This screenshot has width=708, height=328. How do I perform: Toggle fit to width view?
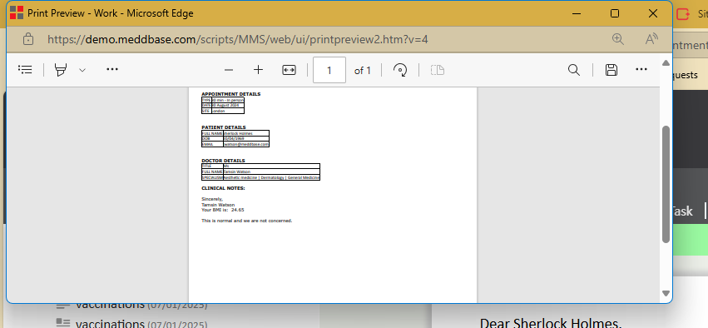pyautogui.click(x=289, y=70)
